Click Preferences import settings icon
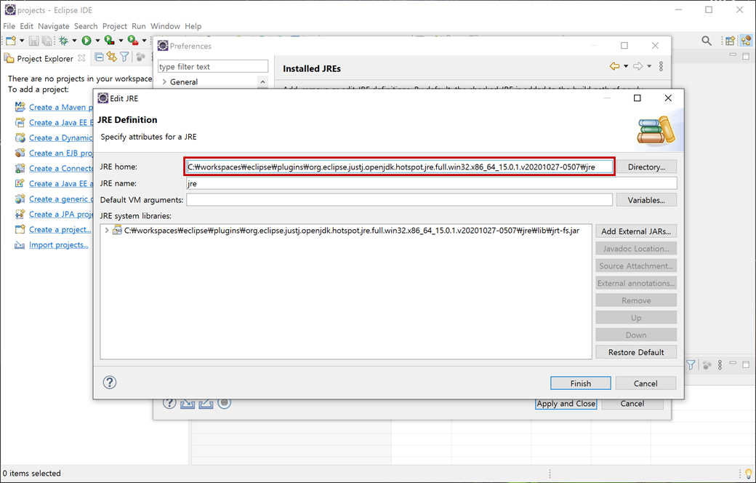This screenshot has width=756, height=483. click(x=187, y=404)
